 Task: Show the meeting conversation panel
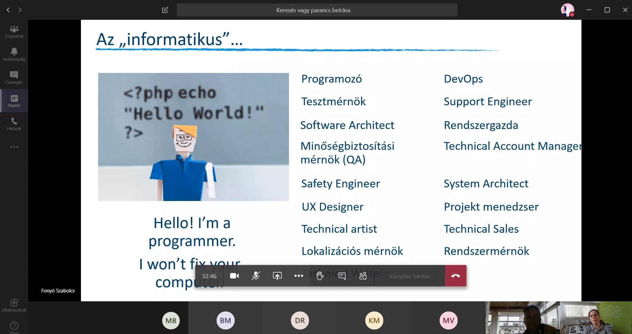click(342, 276)
